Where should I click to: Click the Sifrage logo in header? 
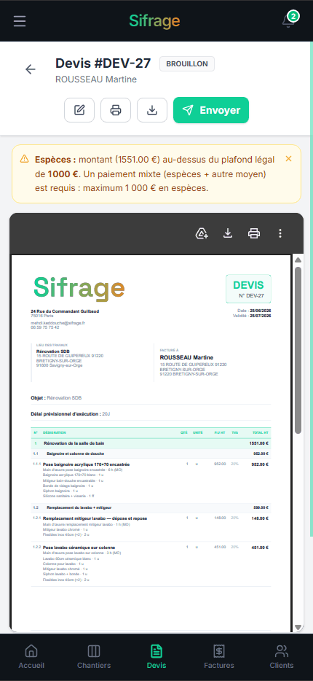pos(154,21)
